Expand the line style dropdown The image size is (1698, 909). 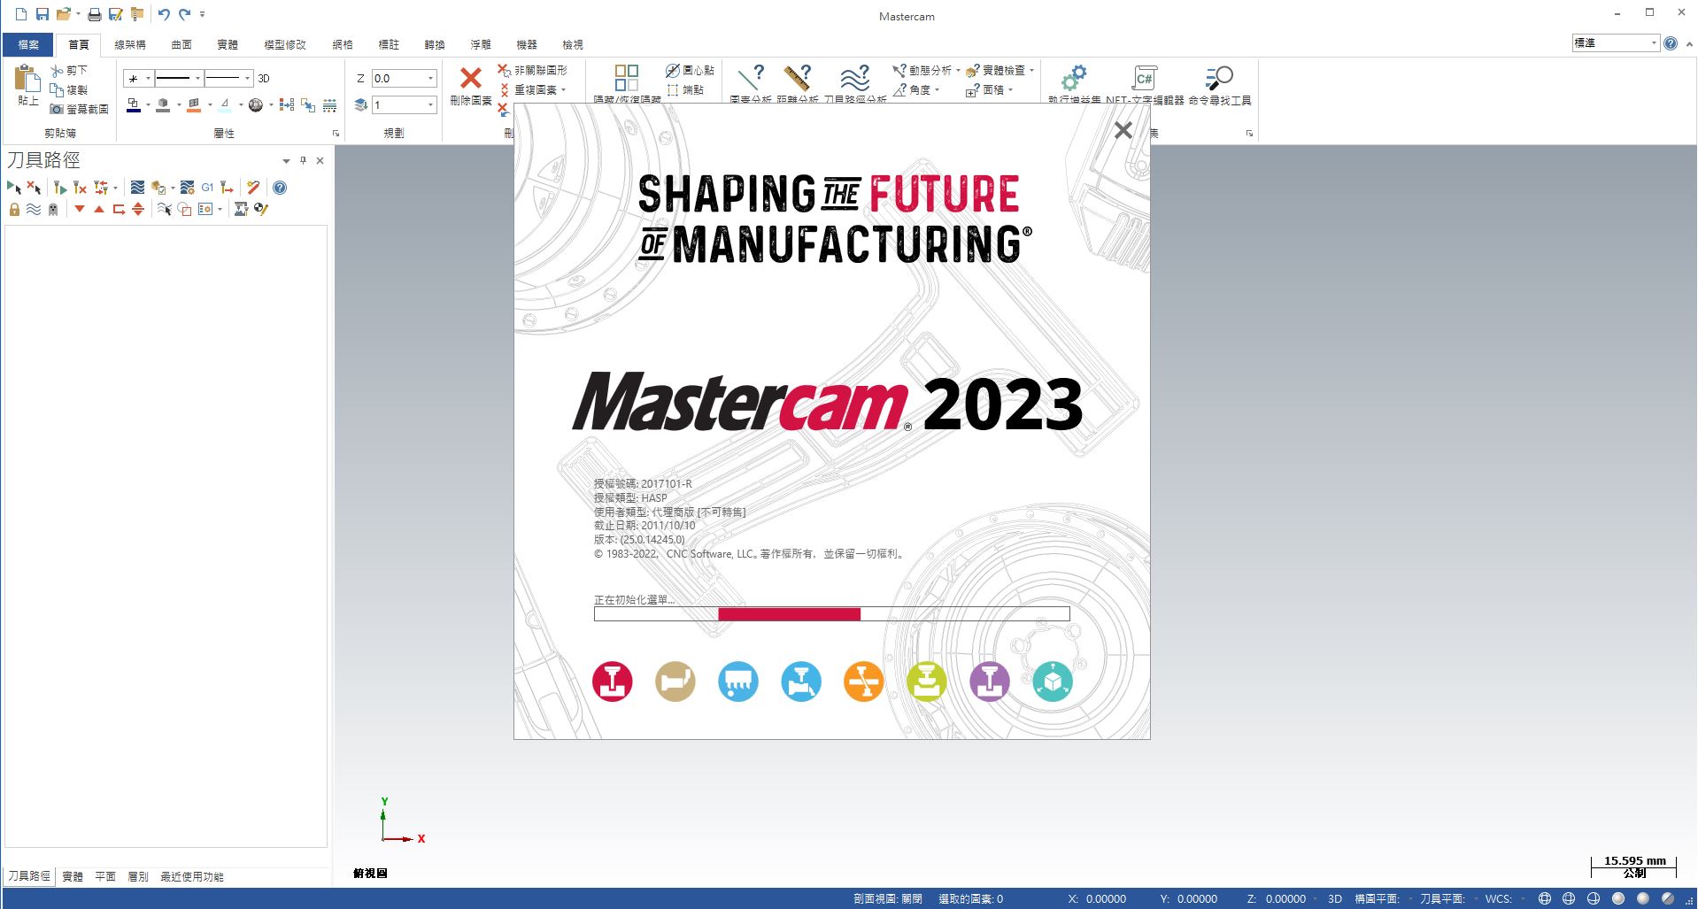click(x=197, y=79)
